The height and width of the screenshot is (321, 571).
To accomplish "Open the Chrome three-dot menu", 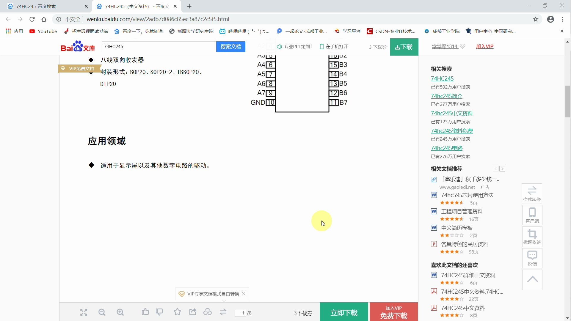I will [x=562, y=19].
